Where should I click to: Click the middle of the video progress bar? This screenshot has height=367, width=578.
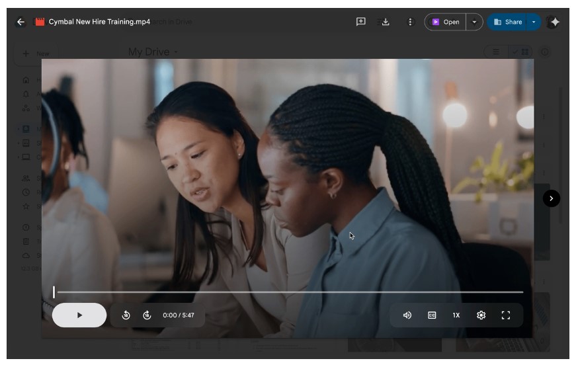point(290,292)
